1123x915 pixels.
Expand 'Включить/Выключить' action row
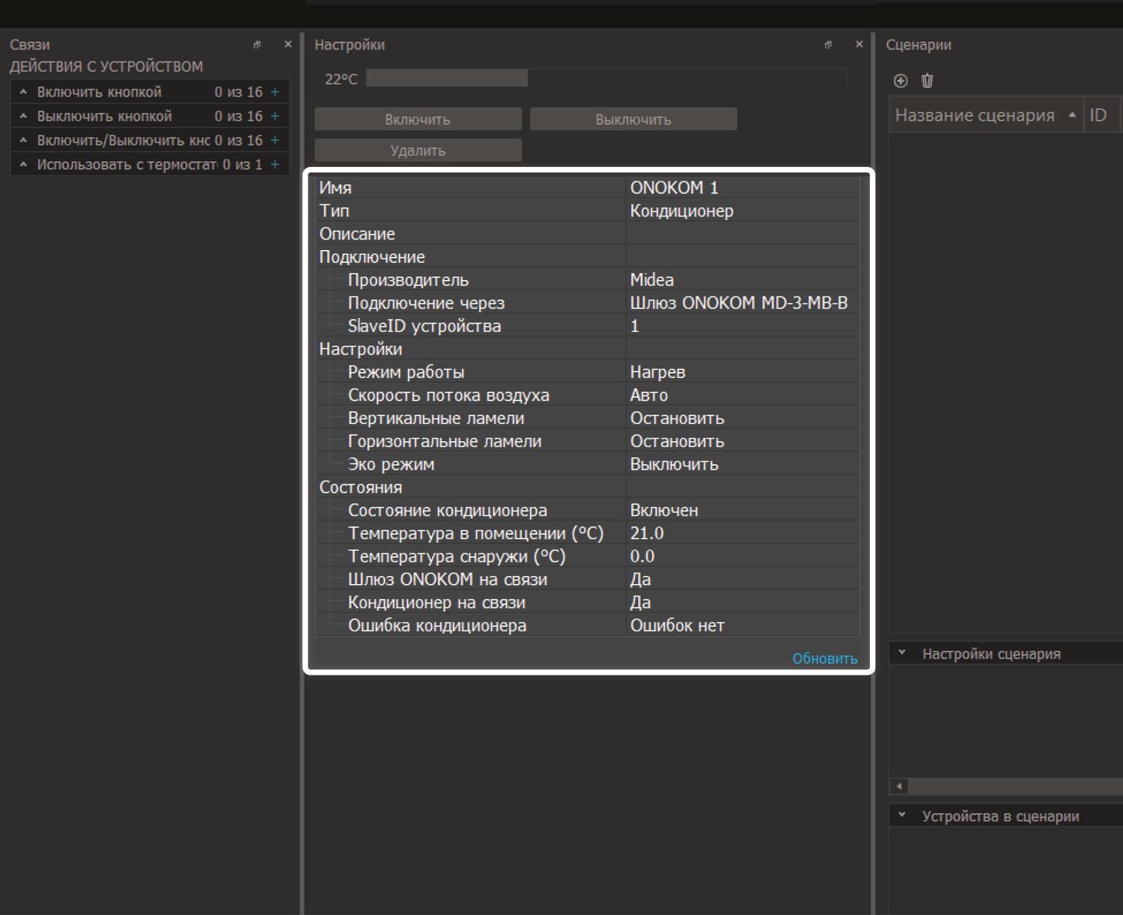pos(23,141)
